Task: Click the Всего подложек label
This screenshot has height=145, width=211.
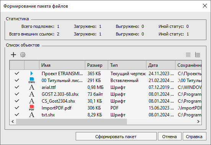Action: coord(38,26)
